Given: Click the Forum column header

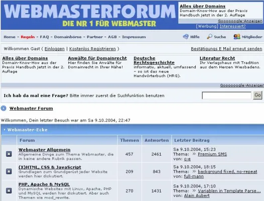Looking at the screenshot, I should [27, 140].
